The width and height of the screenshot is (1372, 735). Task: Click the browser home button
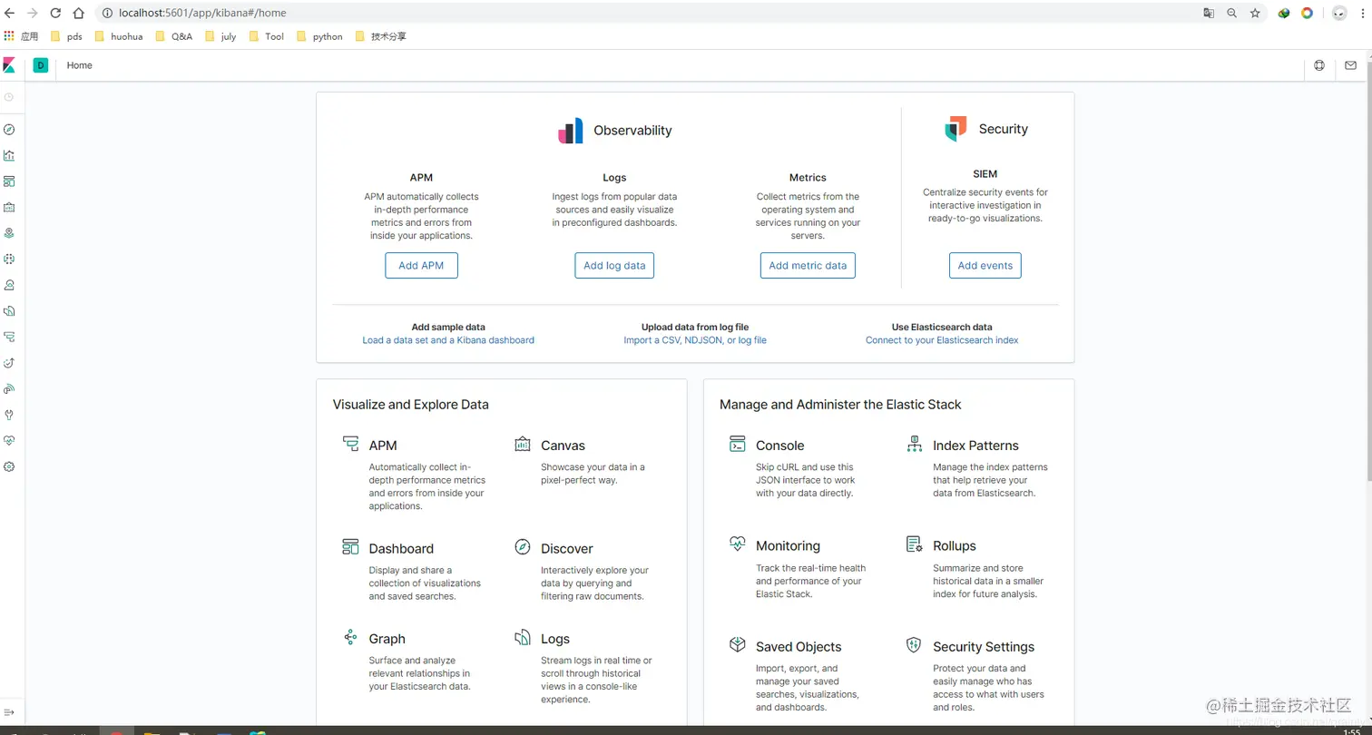(79, 14)
